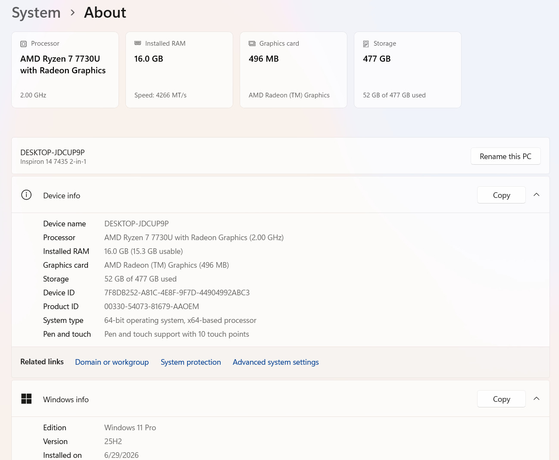Click device name value DESKTOP-JDCUP9P in Device info
Image resolution: width=559 pixels, height=460 pixels.
click(x=137, y=224)
